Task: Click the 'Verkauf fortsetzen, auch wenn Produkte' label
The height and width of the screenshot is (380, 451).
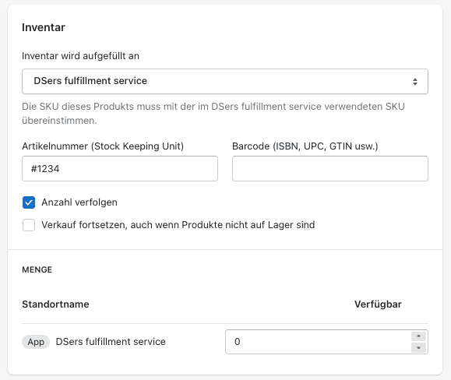Action: pos(178,225)
